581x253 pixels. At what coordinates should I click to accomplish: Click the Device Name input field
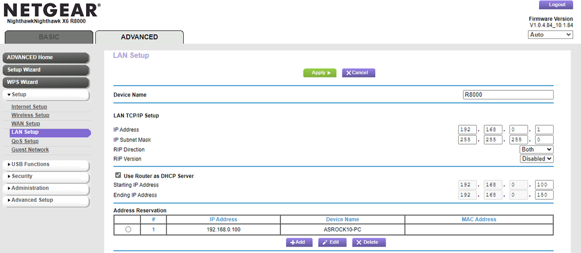click(507, 95)
